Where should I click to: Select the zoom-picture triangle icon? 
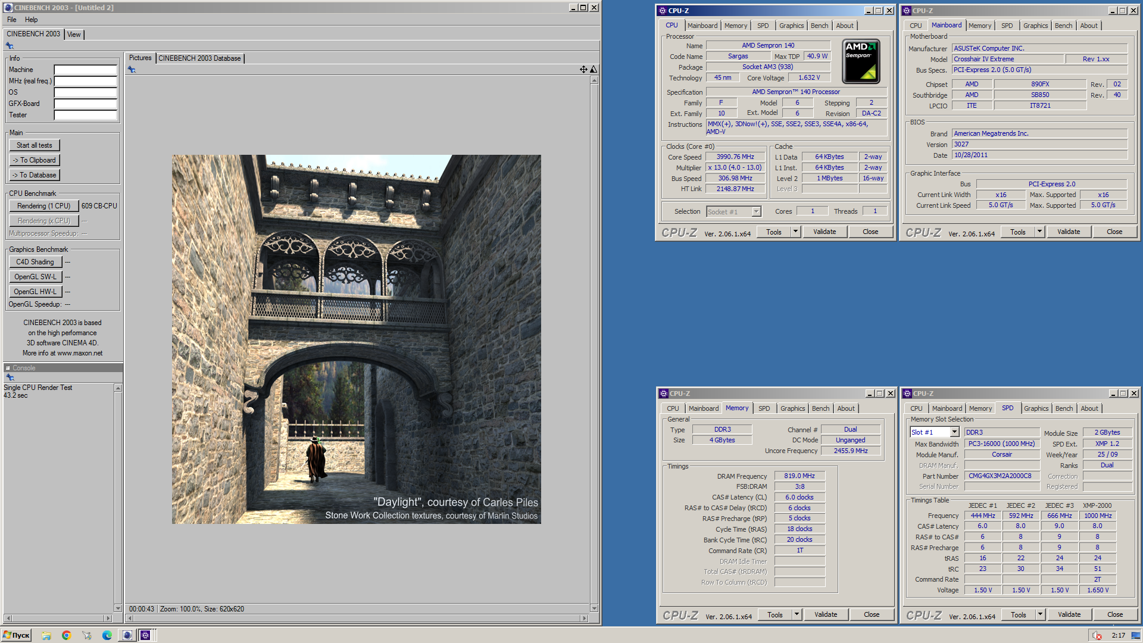(x=593, y=70)
